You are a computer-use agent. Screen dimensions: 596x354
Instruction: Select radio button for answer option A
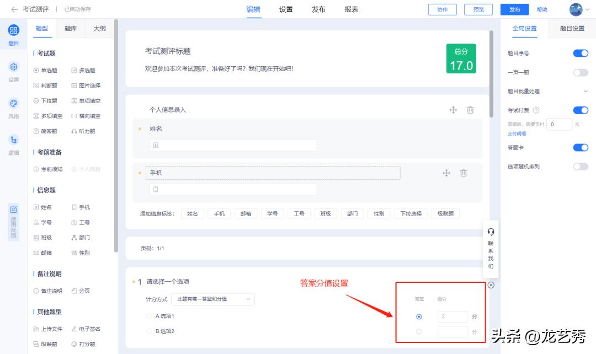(419, 316)
